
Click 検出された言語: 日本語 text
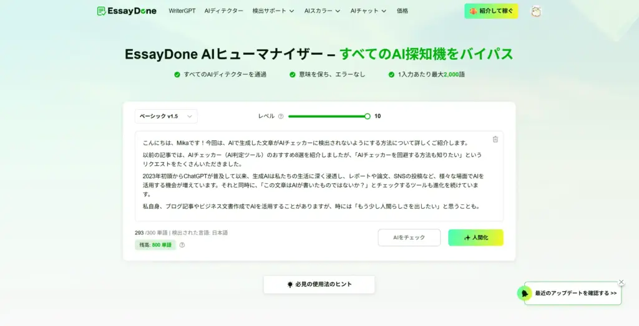pyautogui.click(x=200, y=233)
